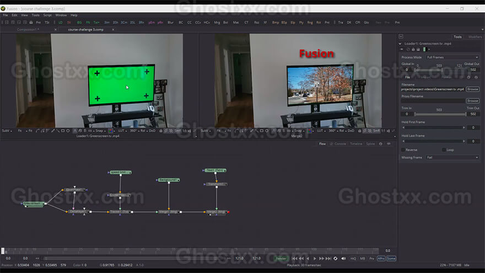Toggle the Prx proxy button
Viewport: 485px width, 273px height.
[372, 259]
